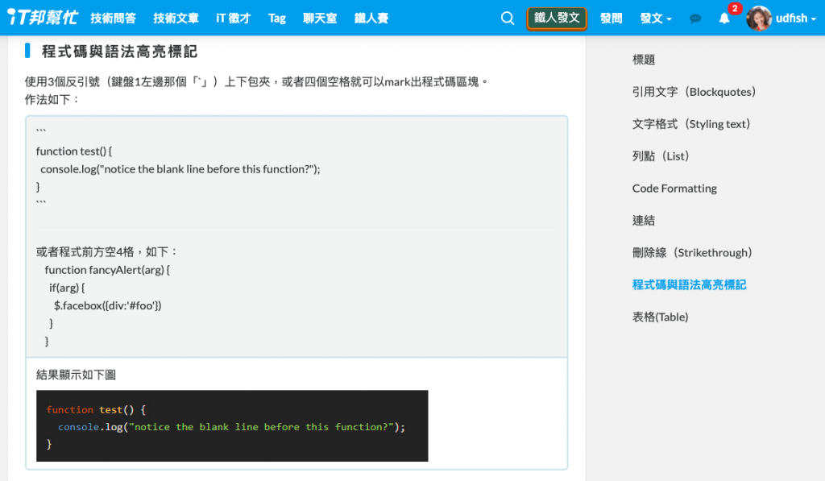825x481 pixels.
Task: Expand the 發文 dropdown menu
Action: 656,19
